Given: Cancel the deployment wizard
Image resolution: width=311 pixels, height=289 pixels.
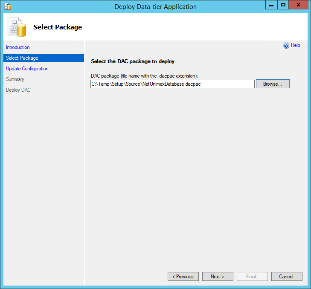Looking at the screenshot, I should click(287, 277).
